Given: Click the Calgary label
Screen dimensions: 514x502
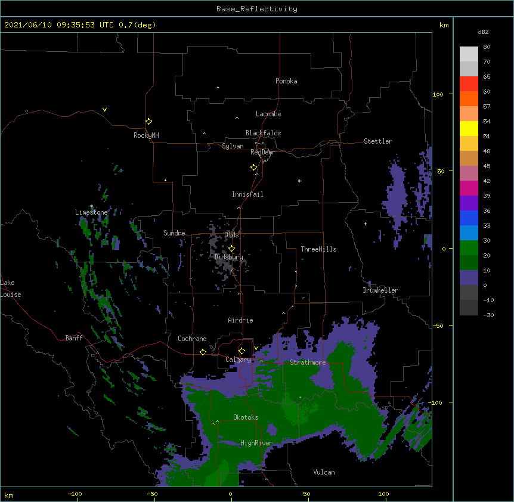Looking at the screenshot, I should [238, 360].
